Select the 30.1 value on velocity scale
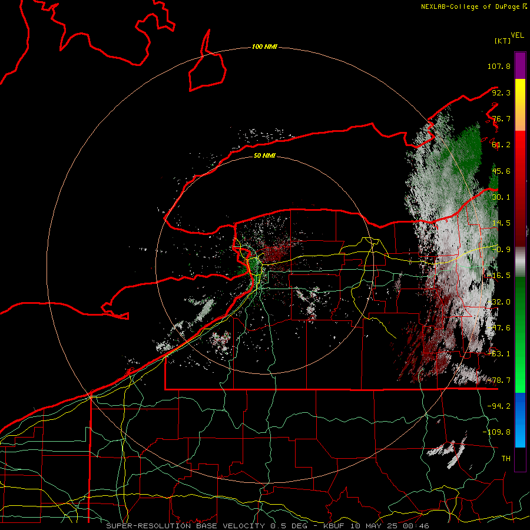The width and height of the screenshot is (530, 530). pos(501,197)
